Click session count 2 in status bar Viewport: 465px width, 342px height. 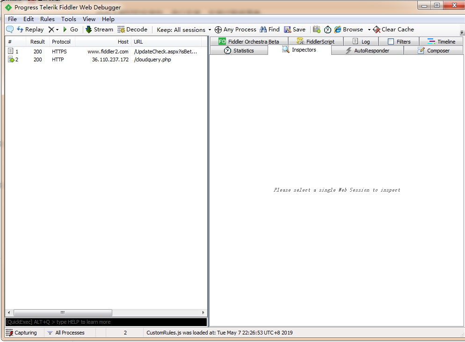pos(125,333)
